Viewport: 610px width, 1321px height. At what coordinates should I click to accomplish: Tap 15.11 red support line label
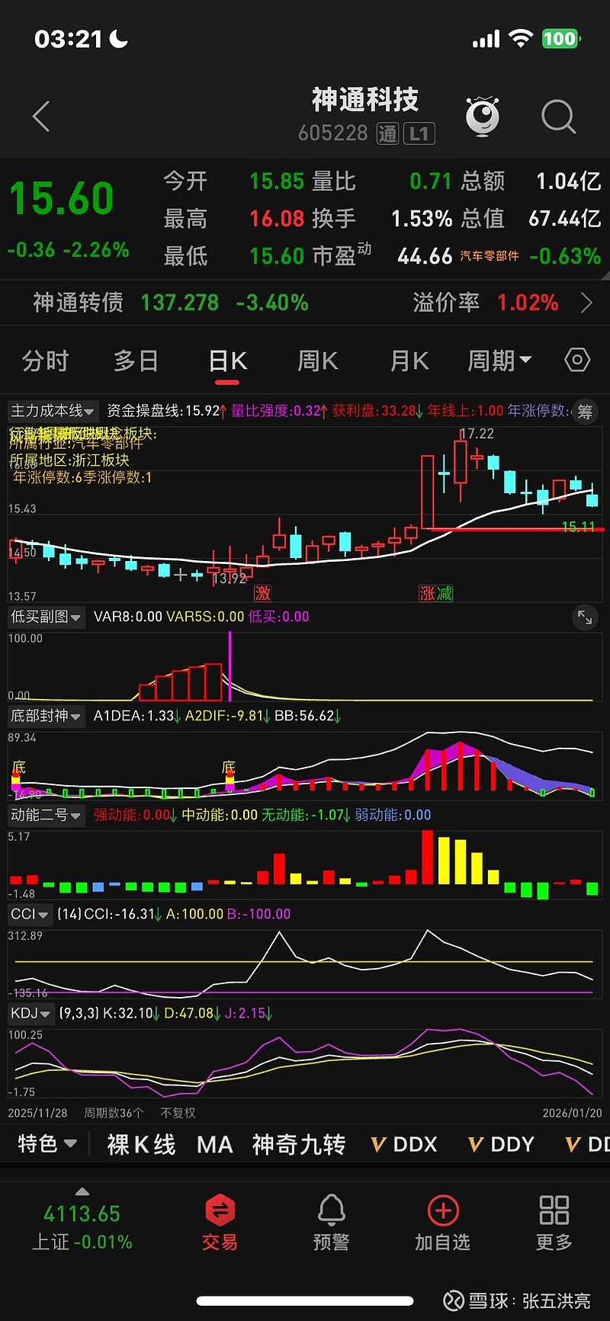tap(577, 527)
